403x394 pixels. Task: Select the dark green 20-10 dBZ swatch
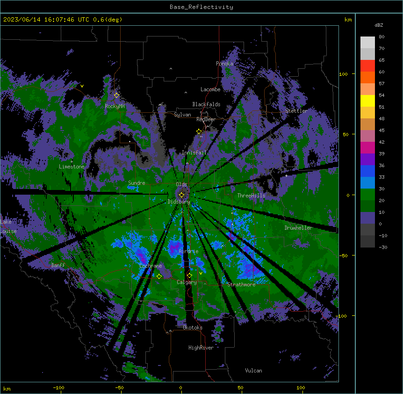click(367, 206)
